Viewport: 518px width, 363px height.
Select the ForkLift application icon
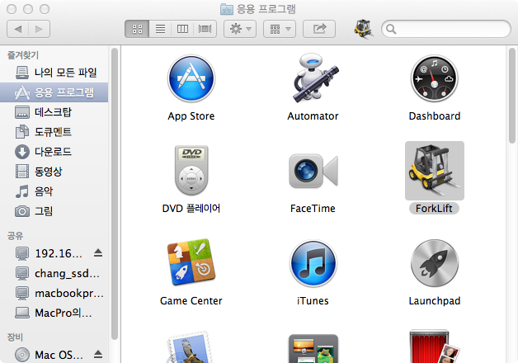tap(435, 171)
